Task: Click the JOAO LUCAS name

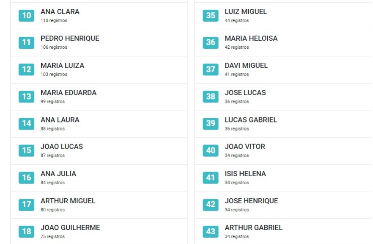Action: [62, 147]
